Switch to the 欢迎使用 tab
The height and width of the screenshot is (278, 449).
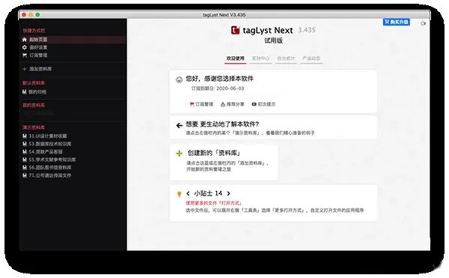point(236,58)
